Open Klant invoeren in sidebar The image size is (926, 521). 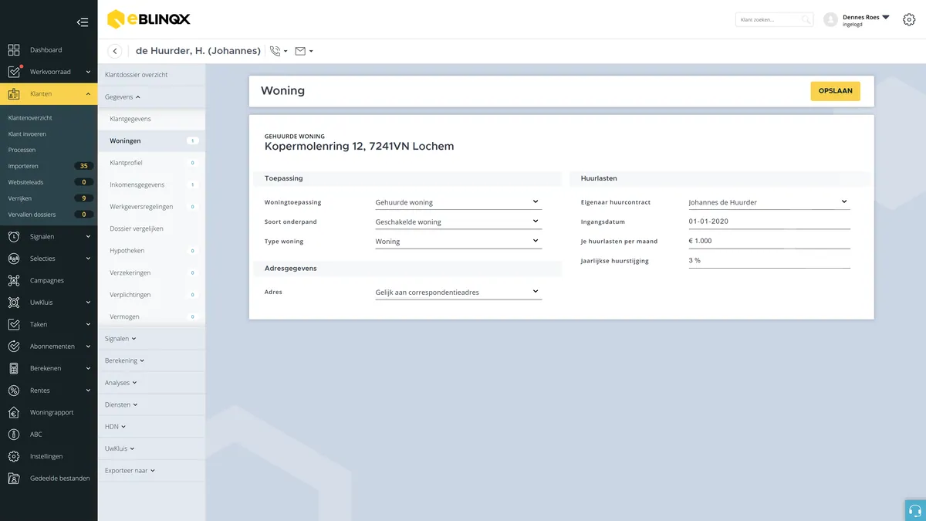[27, 134]
